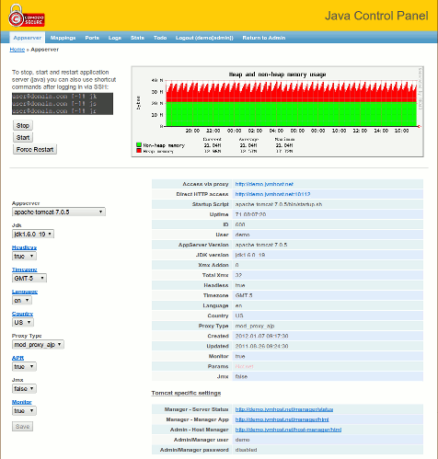The height and width of the screenshot is (459, 438).
Task: Open the Jdk version dropdown
Action: [x=33, y=234]
